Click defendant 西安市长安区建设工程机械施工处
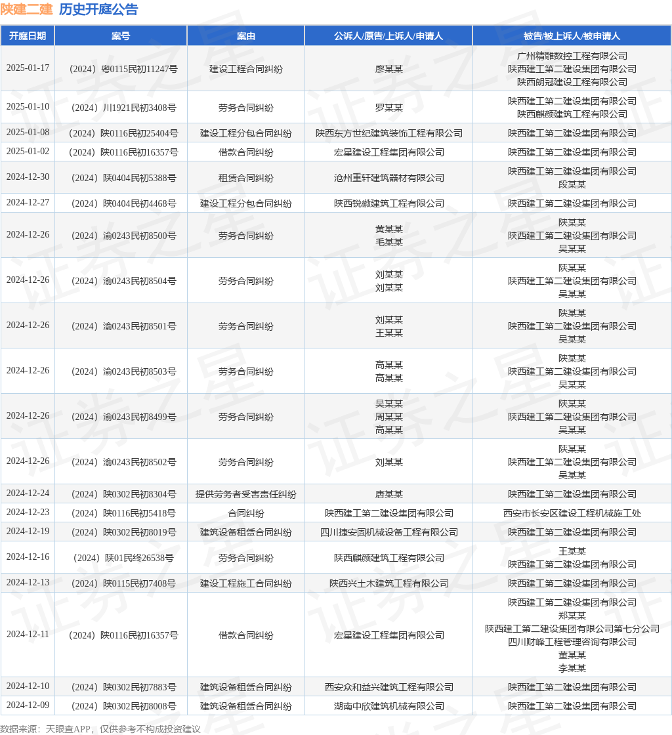The width and height of the screenshot is (672, 735). (x=572, y=513)
